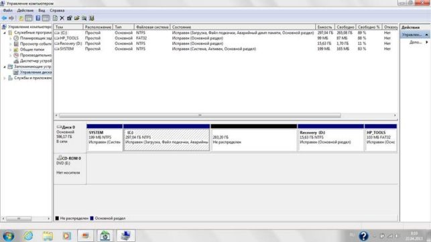The image size is (431, 242).
Task: Click the last toolbar icon after magnifier
Action: coord(92,18)
